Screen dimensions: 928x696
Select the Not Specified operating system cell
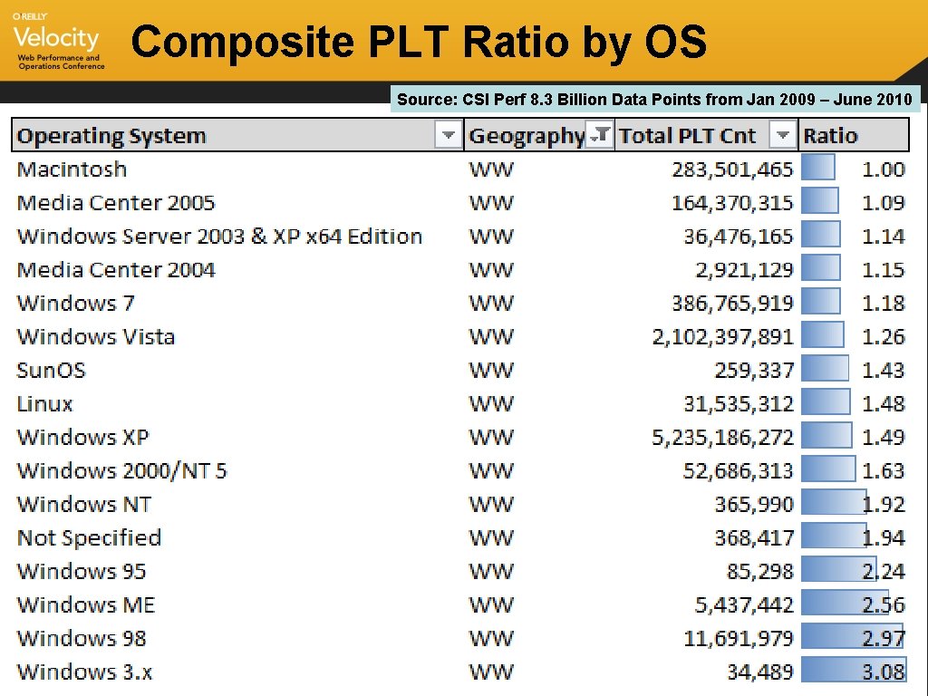[x=89, y=537]
